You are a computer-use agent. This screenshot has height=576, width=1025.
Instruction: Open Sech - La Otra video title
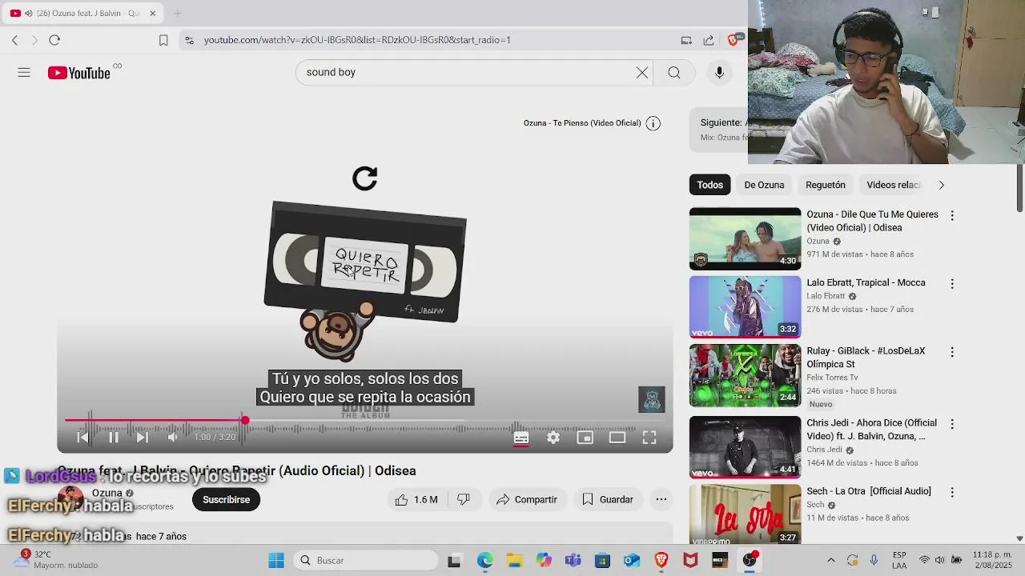click(869, 491)
